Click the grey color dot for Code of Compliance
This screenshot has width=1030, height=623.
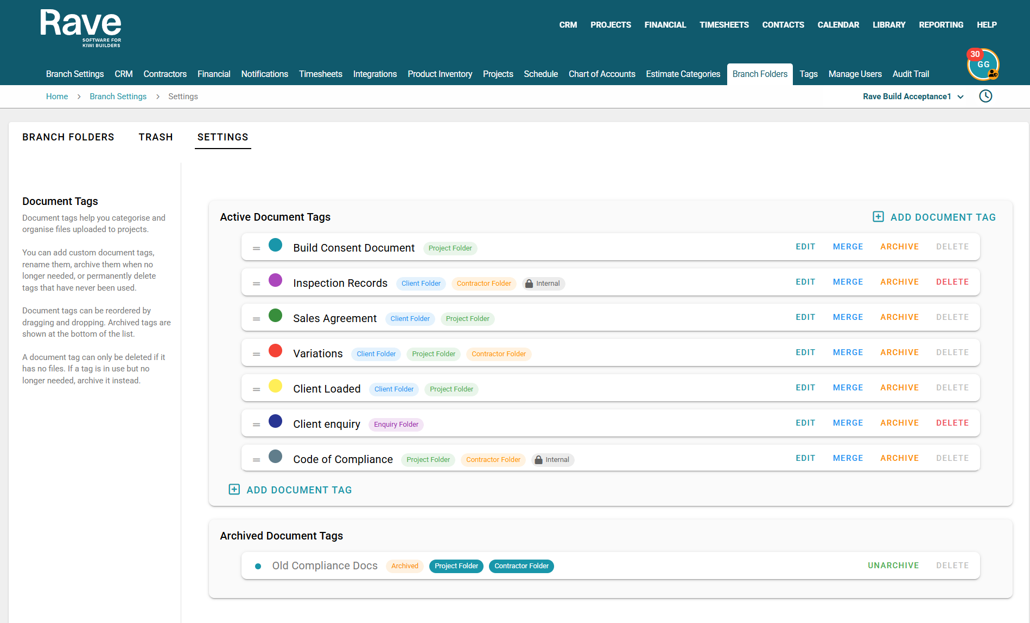[x=276, y=457]
